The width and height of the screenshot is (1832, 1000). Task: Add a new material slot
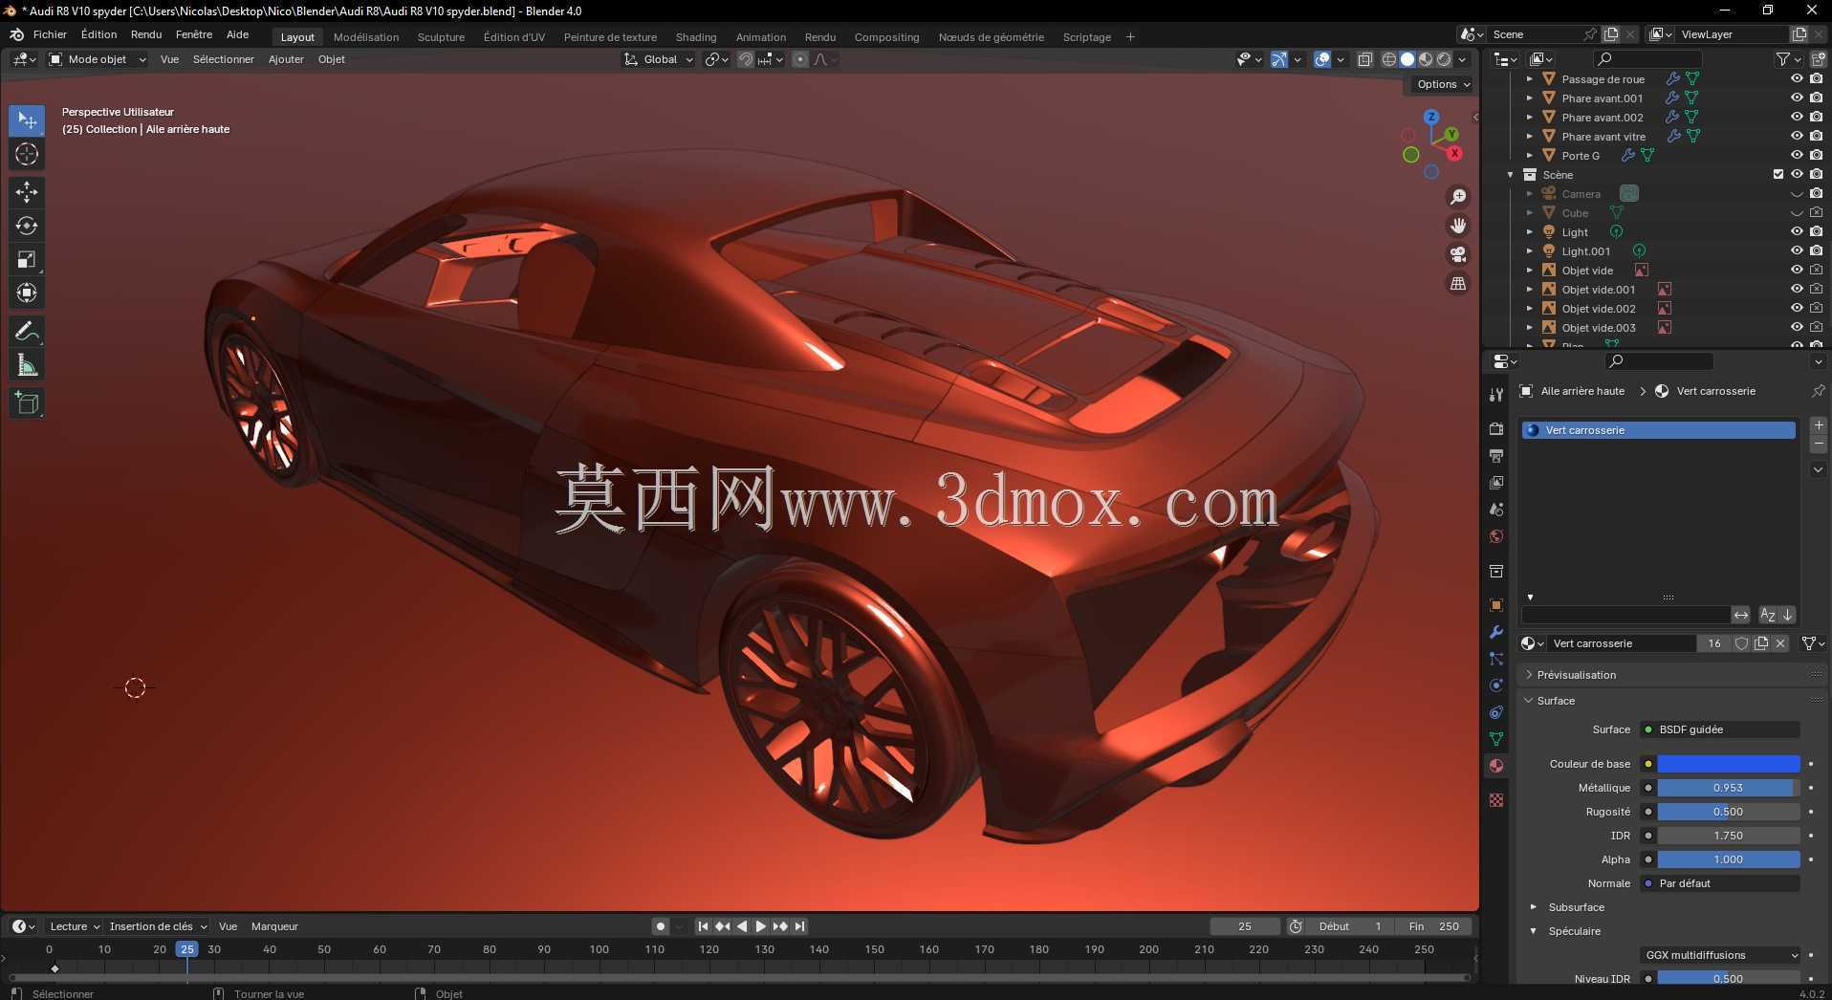[x=1819, y=425]
